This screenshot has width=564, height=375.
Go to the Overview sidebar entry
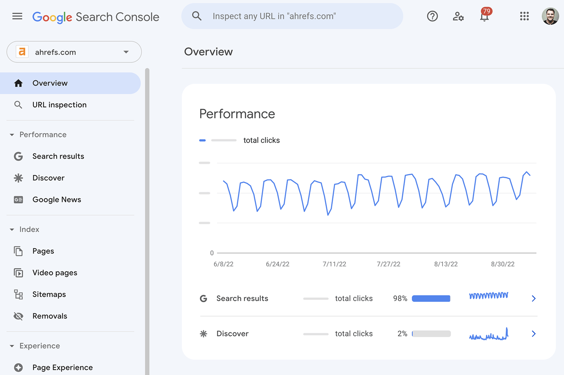pos(50,83)
